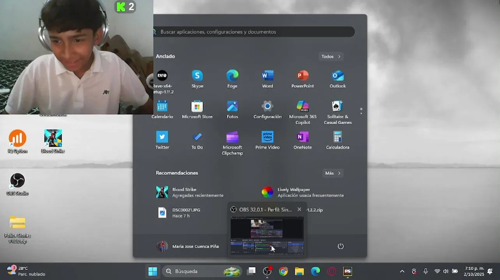Launch Outlook from the Start menu
Screen dimensions: 500x280
338,79
